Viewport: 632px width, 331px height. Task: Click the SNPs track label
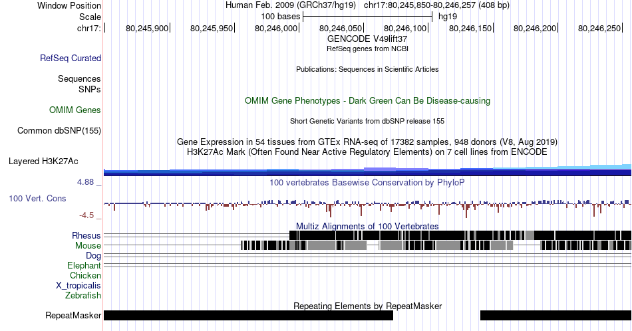pos(90,89)
